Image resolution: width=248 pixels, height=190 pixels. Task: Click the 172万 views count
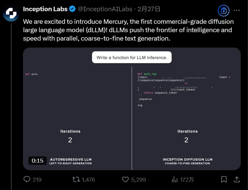tap(187, 180)
